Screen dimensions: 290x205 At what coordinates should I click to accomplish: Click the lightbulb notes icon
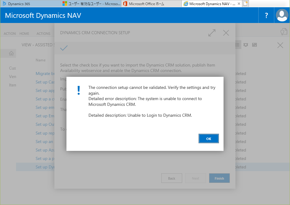coord(284,32)
